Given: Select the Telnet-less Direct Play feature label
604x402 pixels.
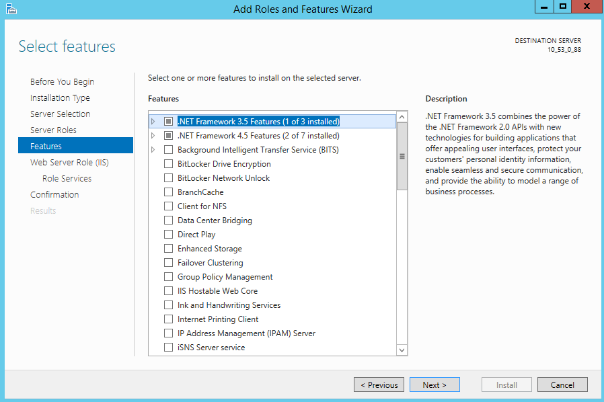Looking at the screenshot, I should pos(196,235).
